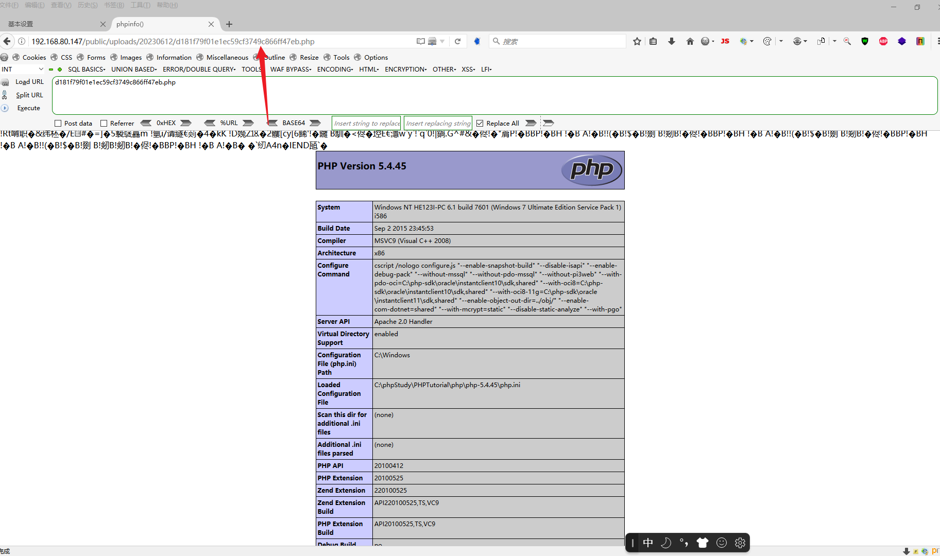This screenshot has width=940, height=556.
Task: Expand the ENCRYPTION menu
Action: pos(406,69)
